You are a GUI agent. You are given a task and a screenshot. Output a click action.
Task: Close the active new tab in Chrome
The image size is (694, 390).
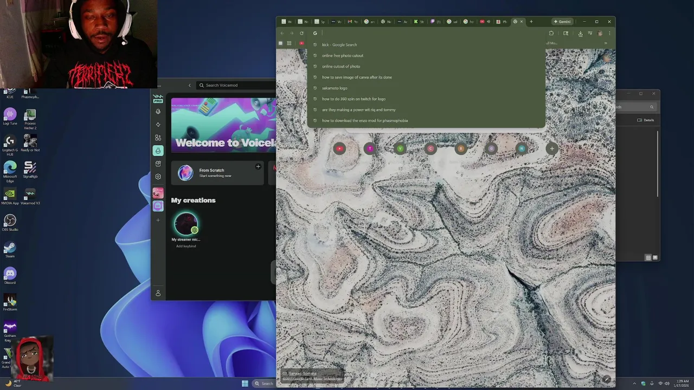[522, 22]
